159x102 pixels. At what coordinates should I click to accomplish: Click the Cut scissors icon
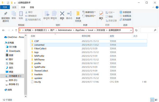click(26, 12)
